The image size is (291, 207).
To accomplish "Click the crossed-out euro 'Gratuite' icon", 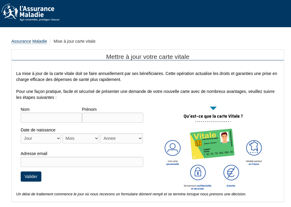I will [231, 172].
